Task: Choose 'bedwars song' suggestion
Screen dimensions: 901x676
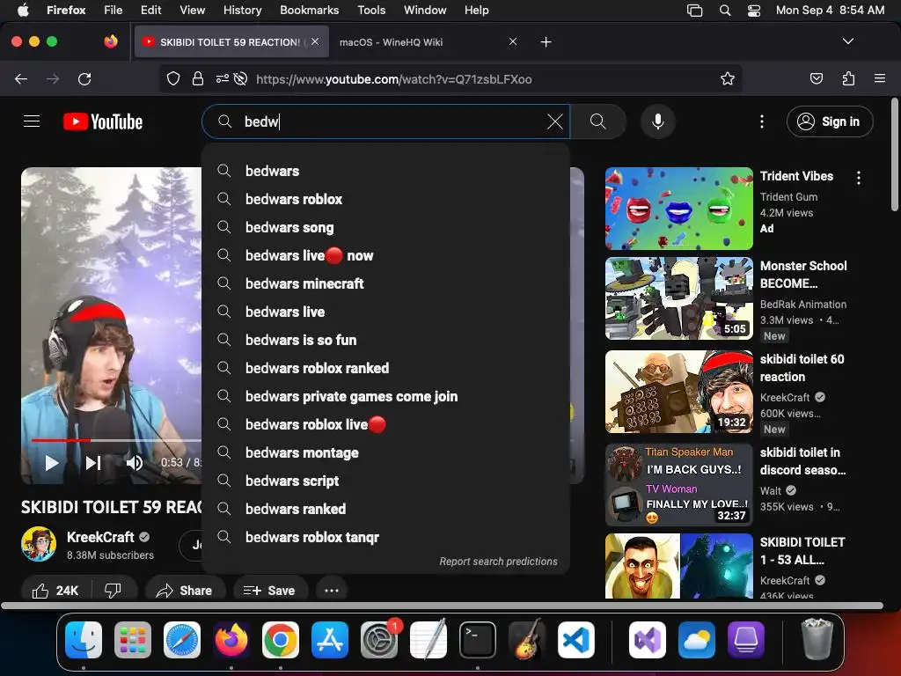Action: 385,227
